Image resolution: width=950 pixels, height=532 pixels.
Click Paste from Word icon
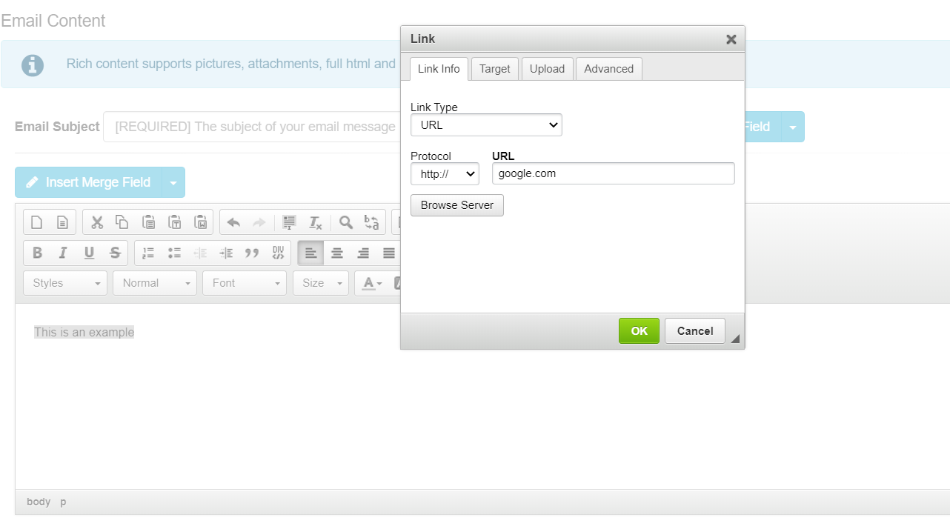[x=200, y=222]
